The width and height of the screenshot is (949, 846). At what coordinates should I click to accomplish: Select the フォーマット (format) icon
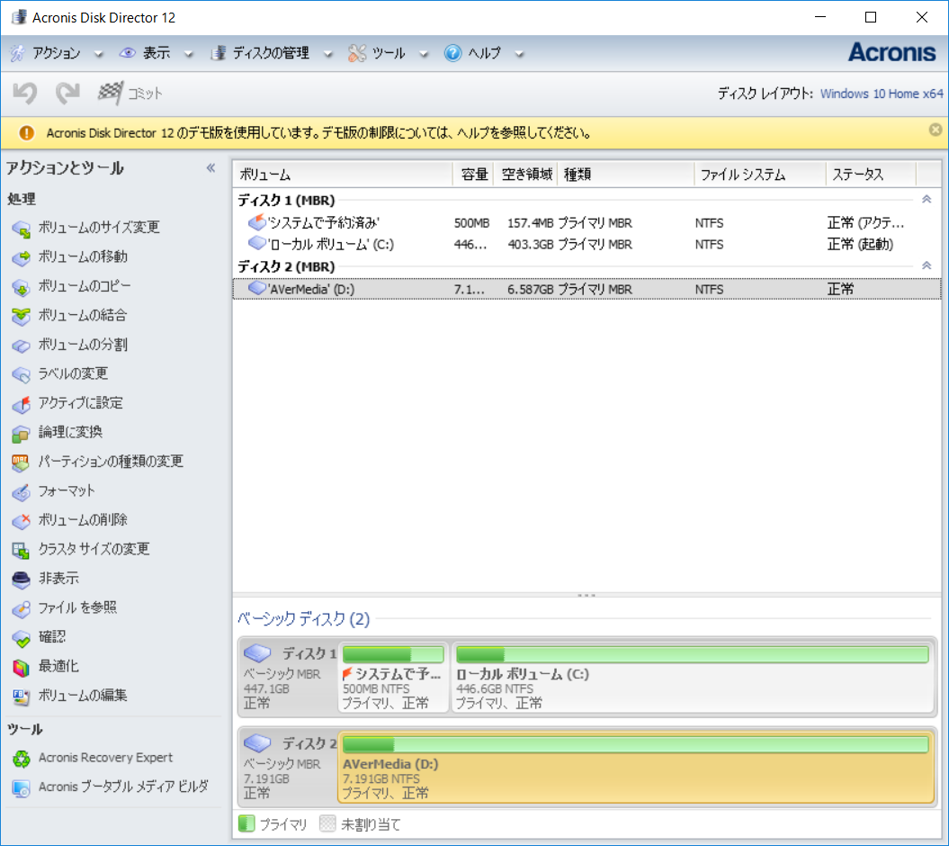click(x=22, y=491)
